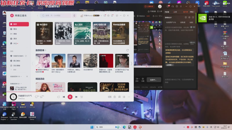Pause the current song
The image size is (232, 130).
click(70, 97)
